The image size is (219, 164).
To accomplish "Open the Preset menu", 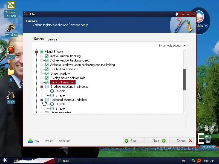I will pyautogui.click(x=49, y=141).
